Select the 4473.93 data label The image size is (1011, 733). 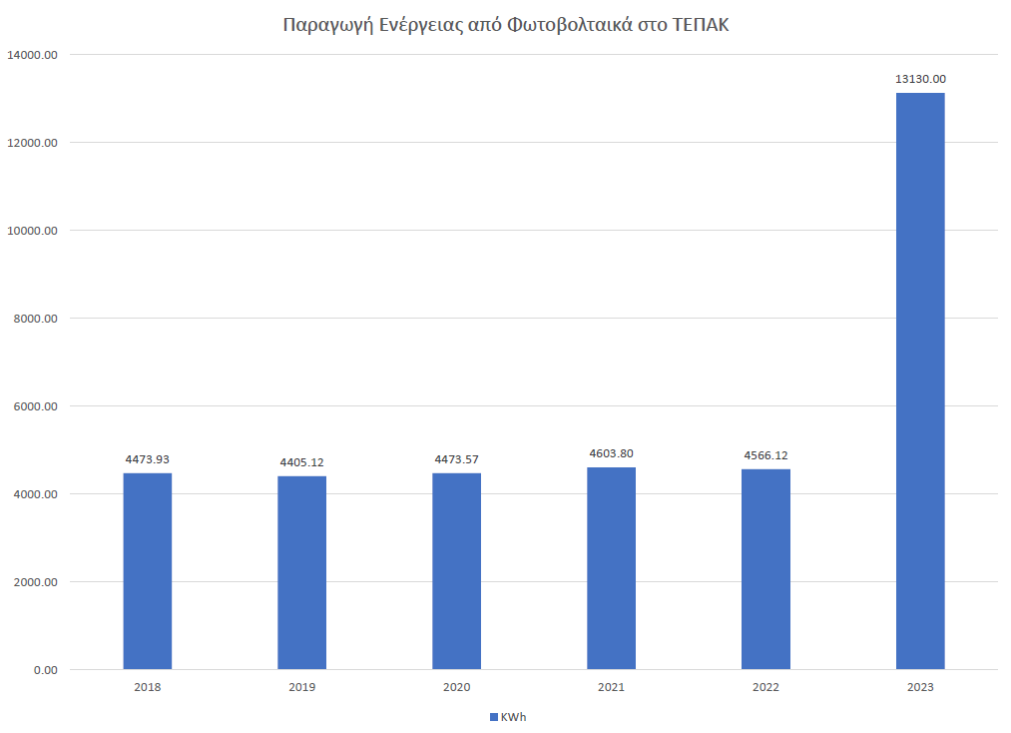click(148, 459)
